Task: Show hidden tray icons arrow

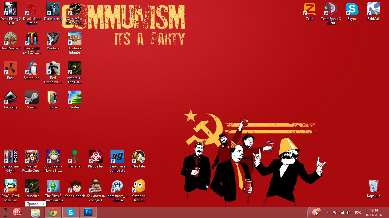Action: [328, 213]
